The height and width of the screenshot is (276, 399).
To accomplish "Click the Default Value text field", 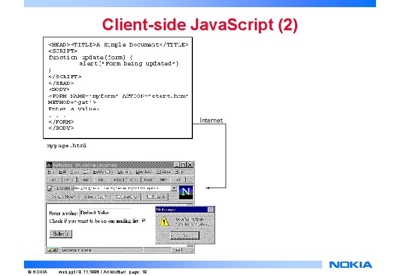I will (105, 213).
